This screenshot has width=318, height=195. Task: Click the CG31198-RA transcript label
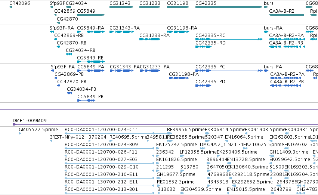point(182,28)
